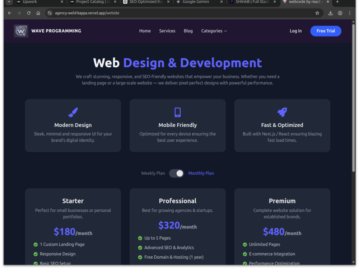
Task: Click the $180/month price
Action: pyautogui.click(x=73, y=232)
